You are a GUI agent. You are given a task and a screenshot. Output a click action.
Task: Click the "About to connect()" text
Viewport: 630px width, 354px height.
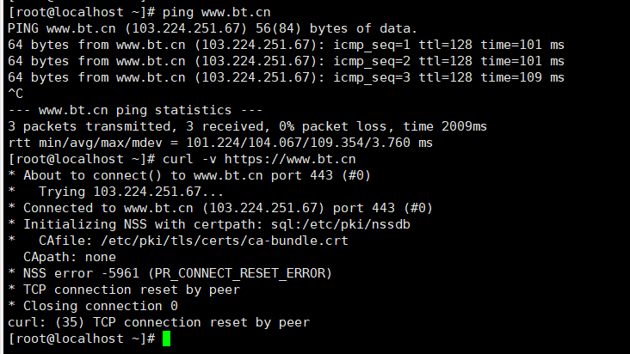click(93, 175)
